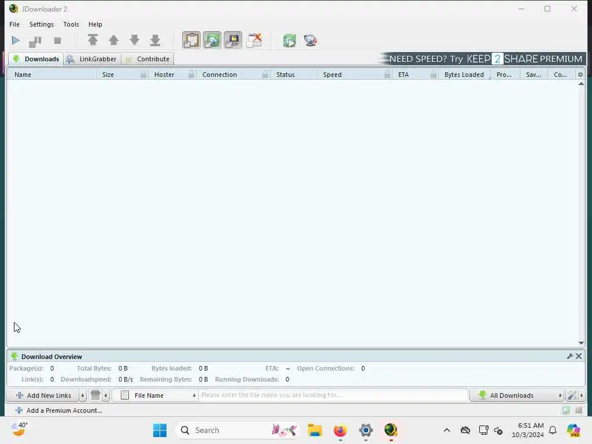
Task: Open the All Downloads view dropdown
Action: [516, 395]
